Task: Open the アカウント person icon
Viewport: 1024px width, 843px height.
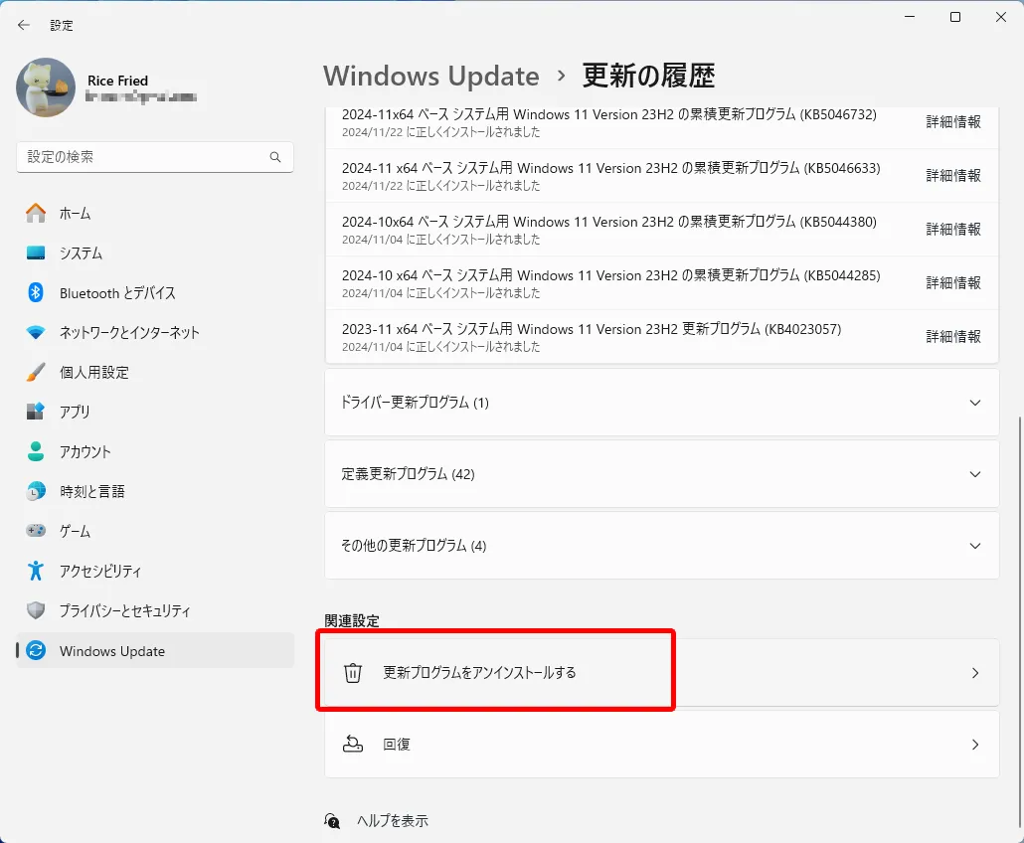Action: point(36,451)
